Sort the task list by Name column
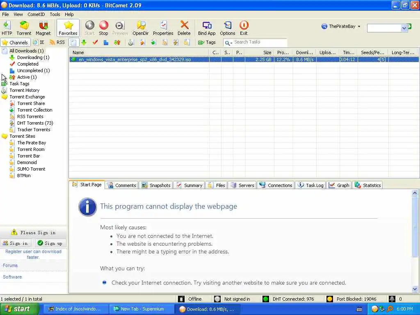Viewport: 420px width, 315px height. tap(139, 52)
